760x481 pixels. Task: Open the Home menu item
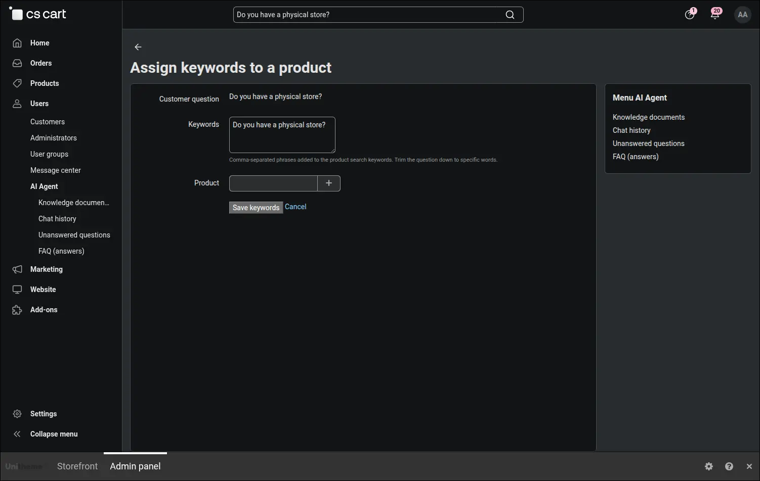[39, 43]
